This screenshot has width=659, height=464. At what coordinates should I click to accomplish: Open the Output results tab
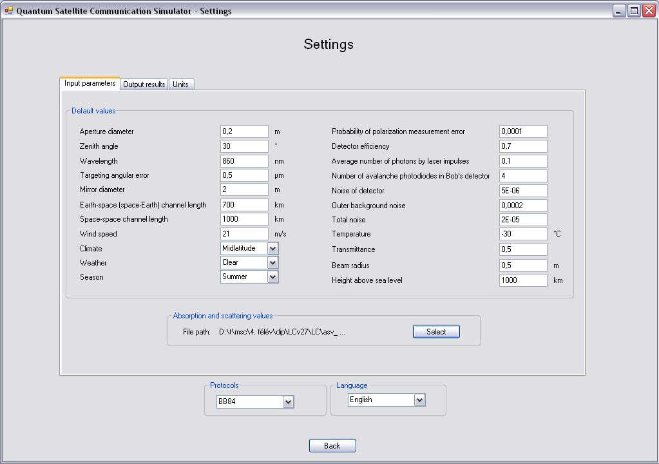coord(144,84)
